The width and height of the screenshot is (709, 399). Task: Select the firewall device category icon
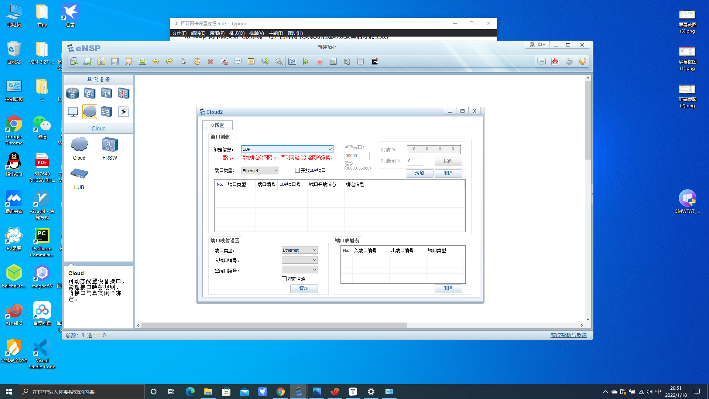(123, 93)
